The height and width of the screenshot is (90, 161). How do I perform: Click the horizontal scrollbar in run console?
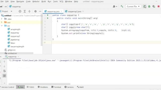(x=39, y=84)
